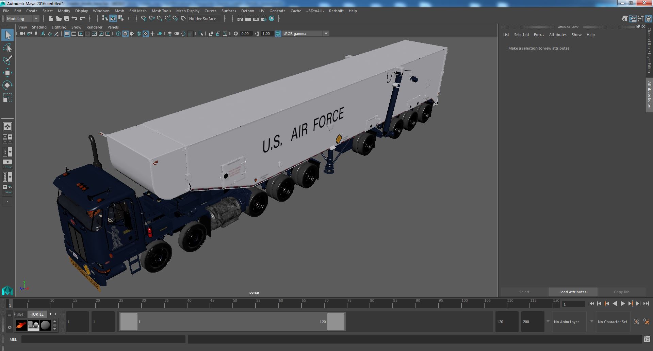Open the viewport Shading menu
Image resolution: width=653 pixels, height=351 pixels.
click(39, 27)
